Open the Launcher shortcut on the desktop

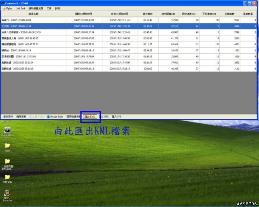pos(7,196)
